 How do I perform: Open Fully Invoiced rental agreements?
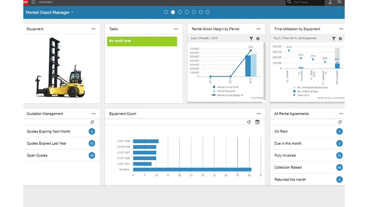307,155
